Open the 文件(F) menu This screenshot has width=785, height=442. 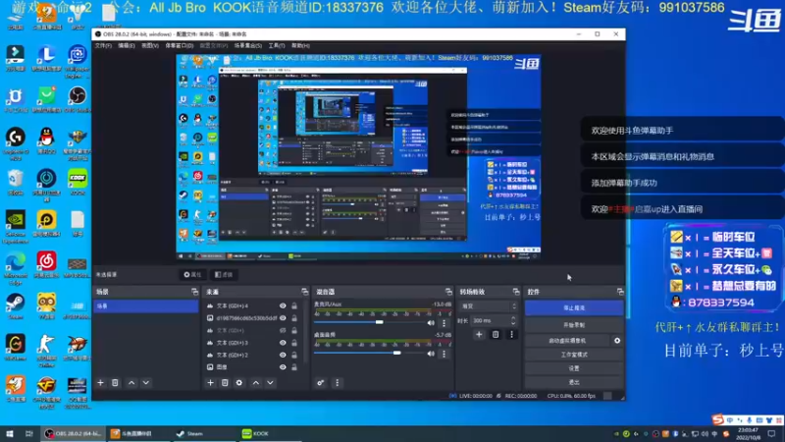tap(103, 45)
